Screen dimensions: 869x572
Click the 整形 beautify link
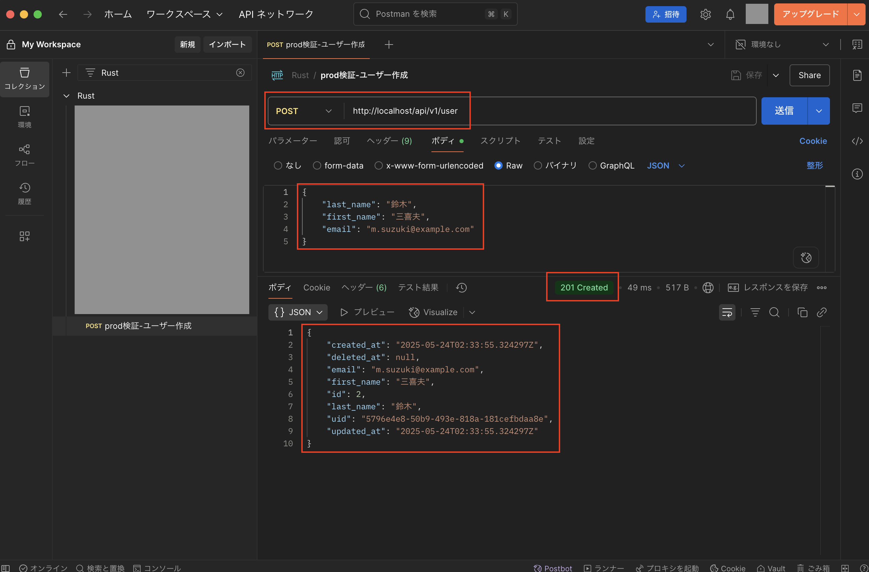815,165
